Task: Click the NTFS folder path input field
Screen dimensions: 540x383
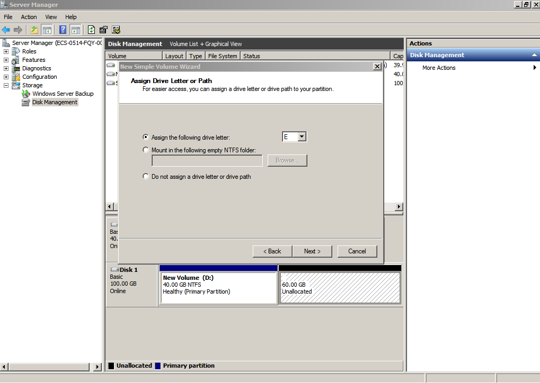Action: (x=207, y=161)
